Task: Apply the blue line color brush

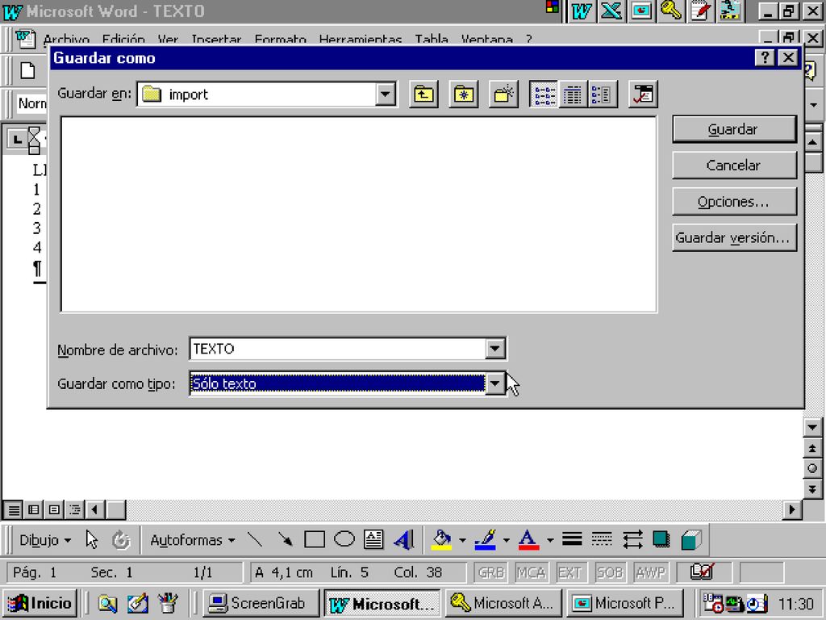Action: [x=485, y=540]
